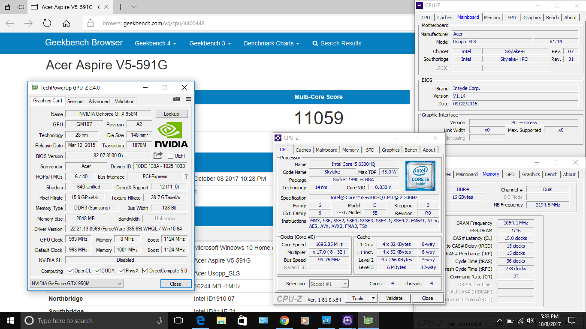Image resolution: width=586 pixels, height=329 pixels.
Task: Click the browser address bar URL
Action: tap(153, 24)
